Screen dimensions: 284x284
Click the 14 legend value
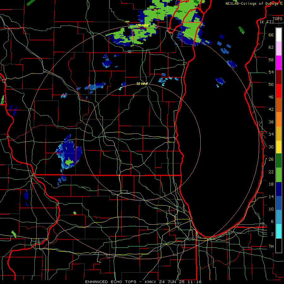271,197
